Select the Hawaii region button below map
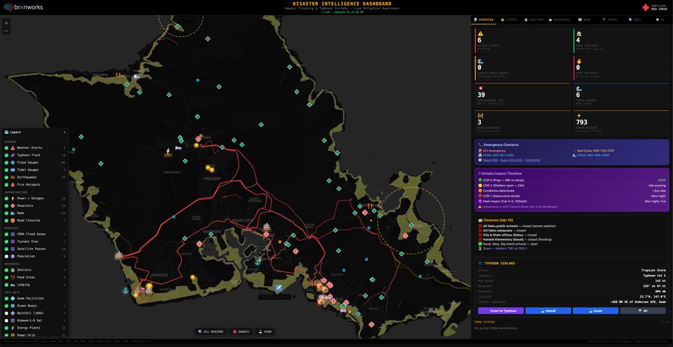This screenshot has width=673, height=347. click(241, 332)
